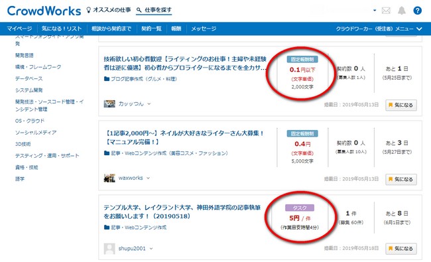Open メッセージ in the nav bar
The width and height of the screenshot is (431, 262).
tap(204, 29)
